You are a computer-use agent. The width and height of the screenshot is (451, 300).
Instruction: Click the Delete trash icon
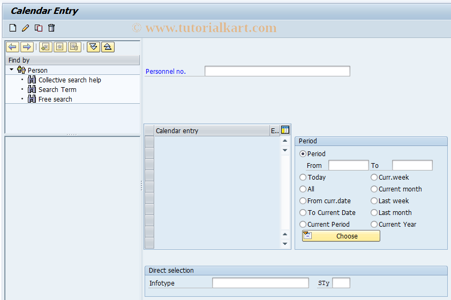pos(51,28)
